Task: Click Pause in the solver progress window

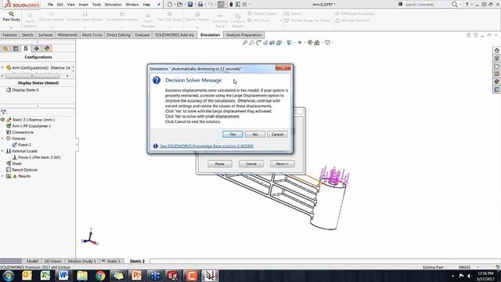Action: click(219, 164)
